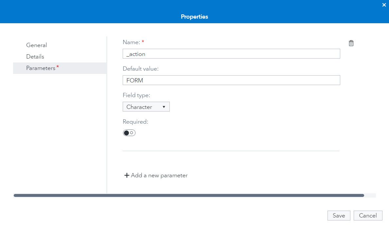Click the 'Field type:' label
The width and height of the screenshot is (389, 227).
click(136, 95)
